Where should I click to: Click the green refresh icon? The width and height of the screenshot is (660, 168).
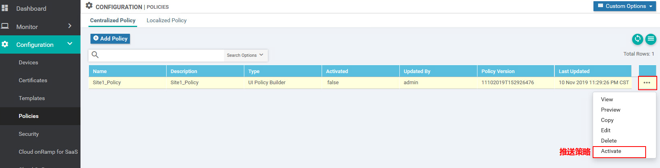tap(637, 39)
